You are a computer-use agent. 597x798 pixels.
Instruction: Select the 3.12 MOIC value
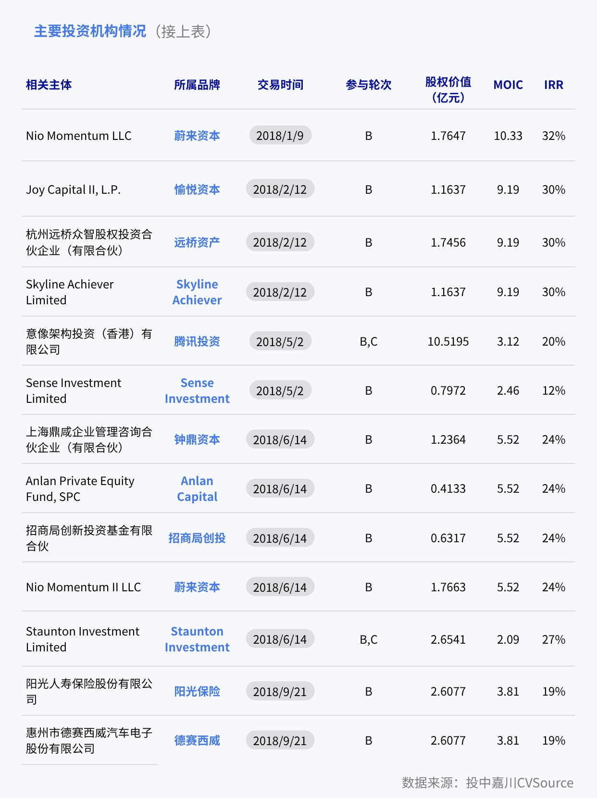tap(508, 341)
